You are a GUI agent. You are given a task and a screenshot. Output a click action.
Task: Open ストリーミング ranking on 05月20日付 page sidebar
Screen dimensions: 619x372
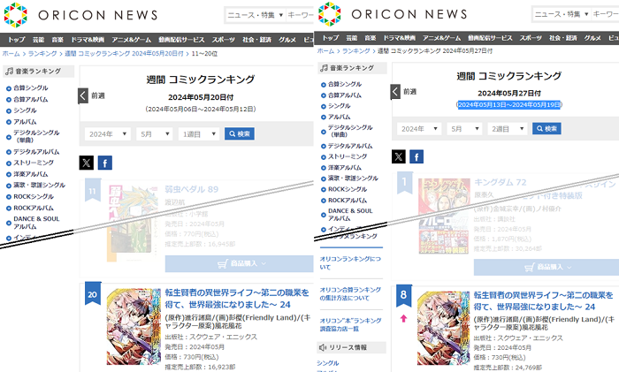pyautogui.click(x=34, y=163)
